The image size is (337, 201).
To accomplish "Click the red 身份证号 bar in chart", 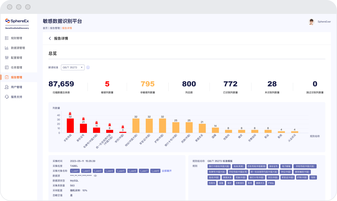I will (83, 128).
